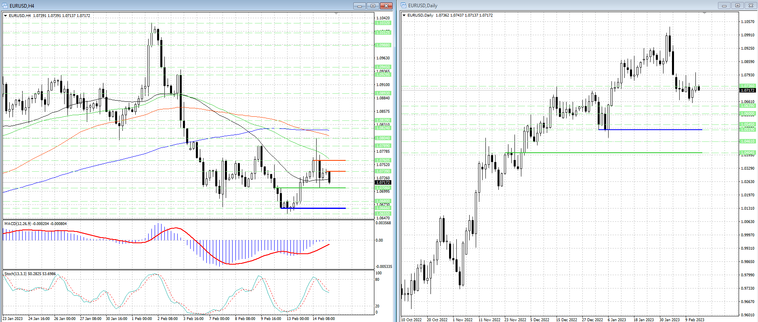Open the triangle dropdown beside EURUSD,H4 label
This screenshot has width=758, height=322.
[5, 16]
